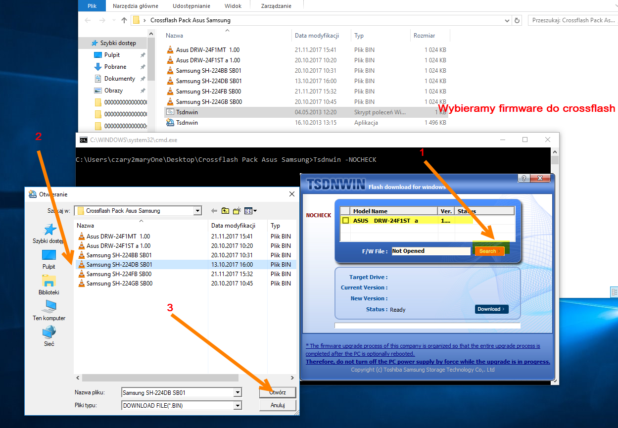Open Obrazy in Explorer sidebar

click(113, 91)
